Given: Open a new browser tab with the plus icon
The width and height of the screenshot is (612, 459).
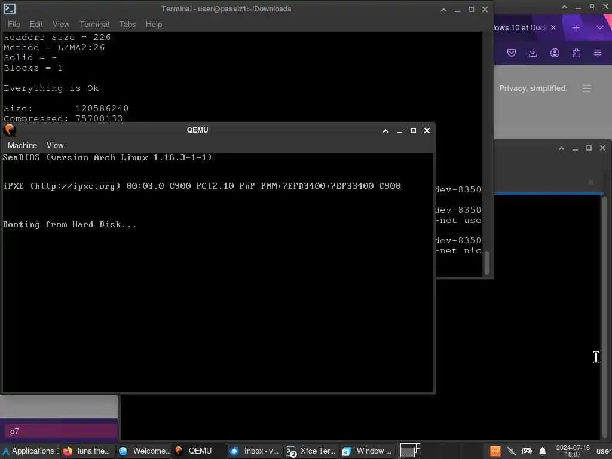Looking at the screenshot, I should [x=576, y=27].
